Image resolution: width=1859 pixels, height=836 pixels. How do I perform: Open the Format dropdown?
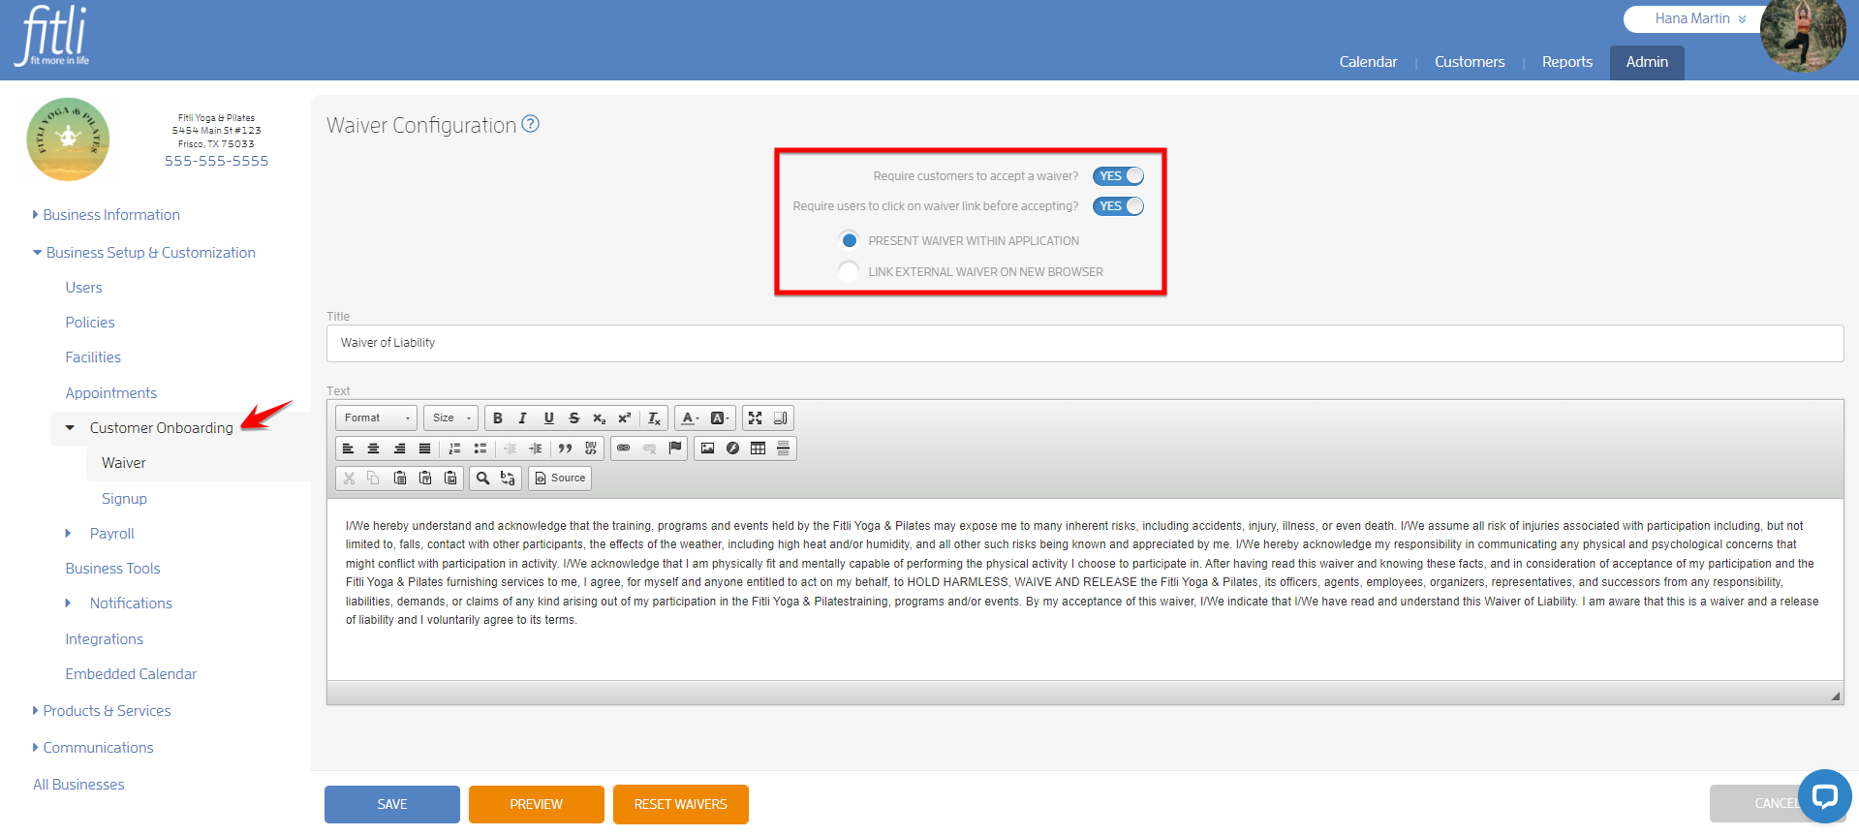click(x=376, y=418)
